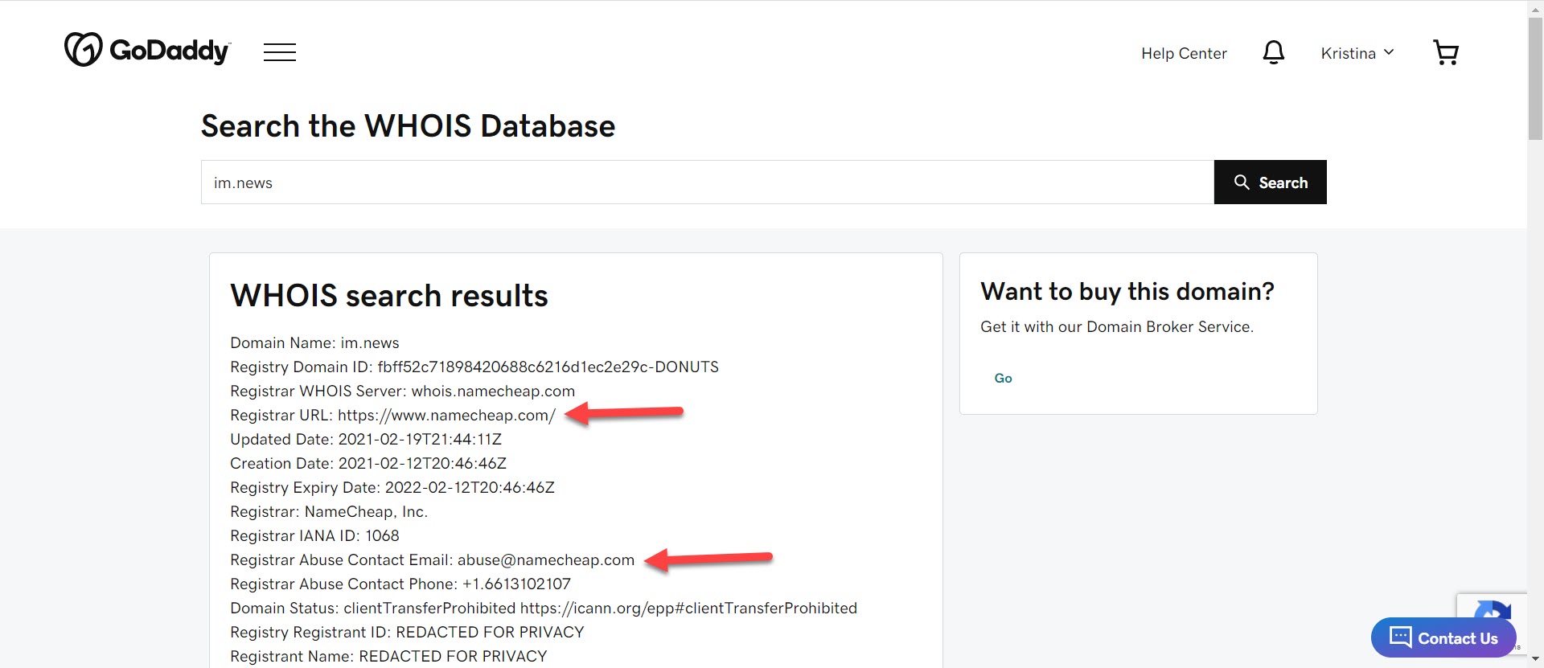
Task: Click the Registrar Abuse Contact Phone line
Action: [400, 584]
